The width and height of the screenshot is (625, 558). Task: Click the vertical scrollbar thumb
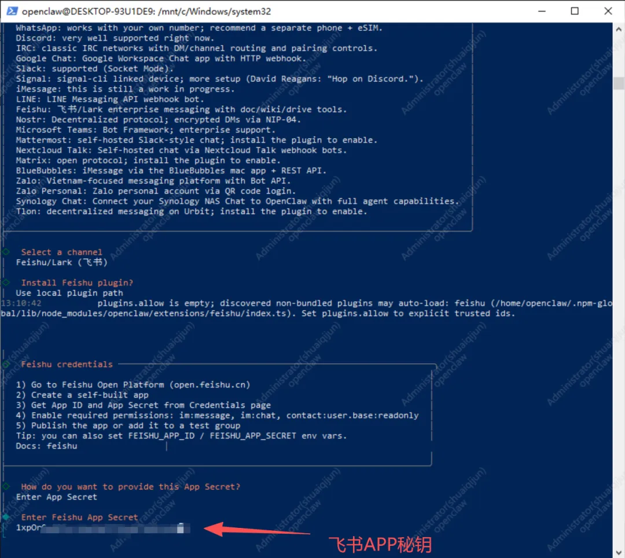619,83
